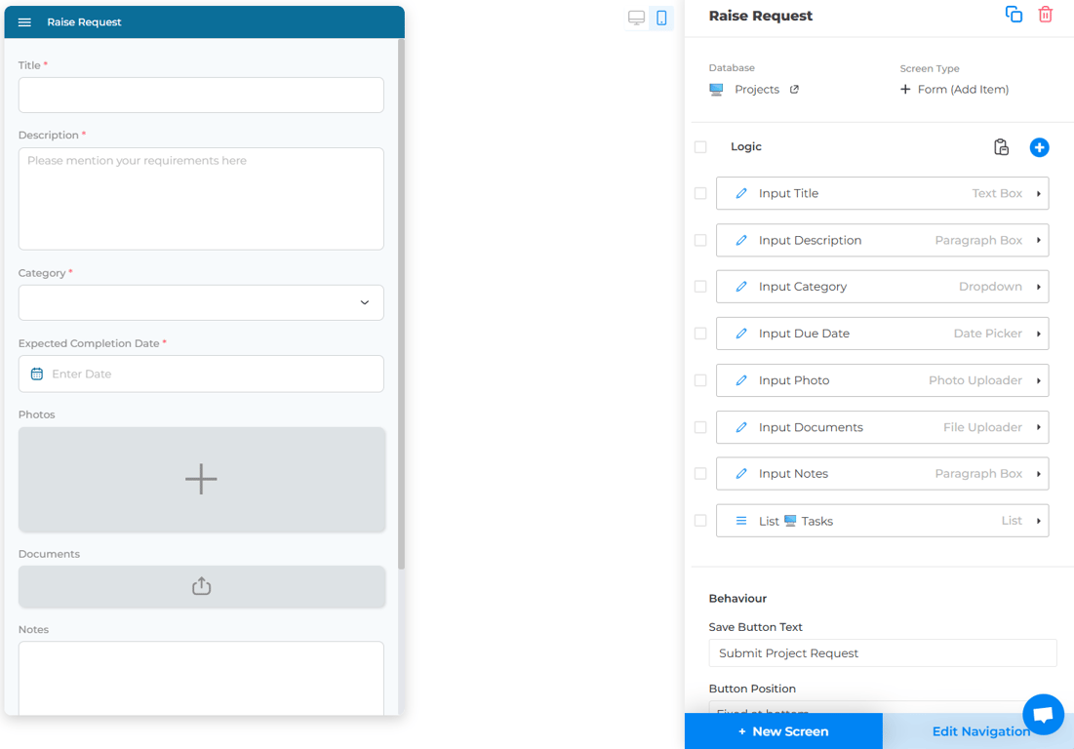Click the list icon on the Tasks row

tap(741, 521)
